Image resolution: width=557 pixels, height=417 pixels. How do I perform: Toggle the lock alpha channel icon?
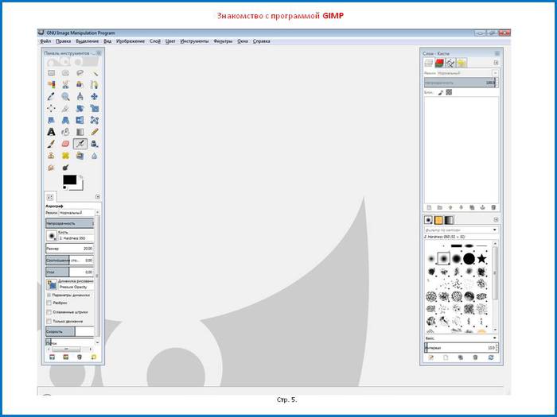point(449,92)
